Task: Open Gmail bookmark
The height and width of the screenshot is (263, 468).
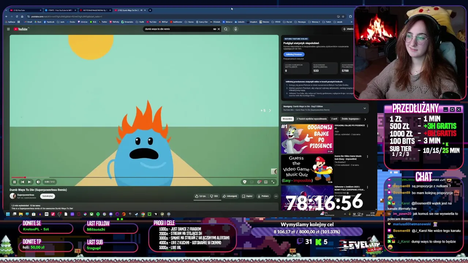Action: [28, 22]
